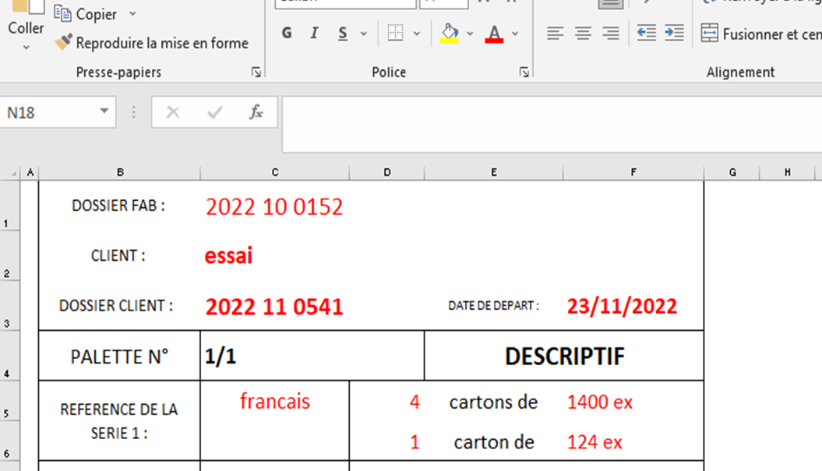The image size is (822, 471).
Task: Expand the Name Box dropdown
Action: [104, 112]
